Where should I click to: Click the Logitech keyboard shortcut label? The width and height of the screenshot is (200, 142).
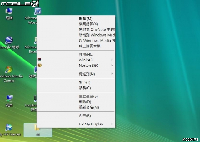[x=31, y=107]
